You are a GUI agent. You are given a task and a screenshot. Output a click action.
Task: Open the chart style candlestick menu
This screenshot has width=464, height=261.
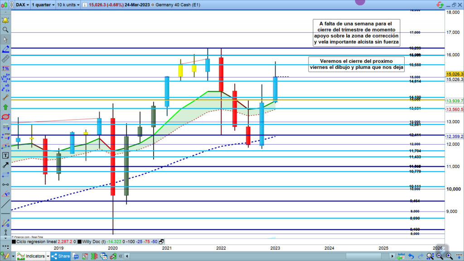tap(5, 4)
